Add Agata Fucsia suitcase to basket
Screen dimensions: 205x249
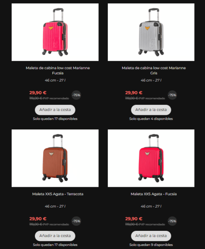point(151,236)
